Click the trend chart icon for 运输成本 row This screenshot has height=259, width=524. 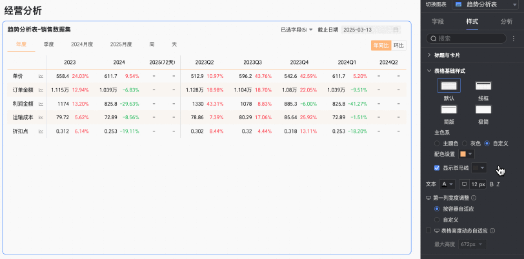41,117
